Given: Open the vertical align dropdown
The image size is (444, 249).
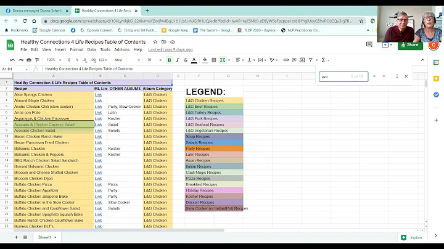Looking at the screenshot, I should click(x=251, y=60).
